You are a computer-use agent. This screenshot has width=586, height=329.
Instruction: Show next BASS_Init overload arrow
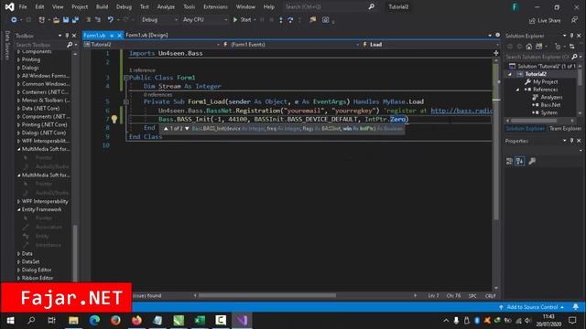pyautogui.click(x=187, y=128)
